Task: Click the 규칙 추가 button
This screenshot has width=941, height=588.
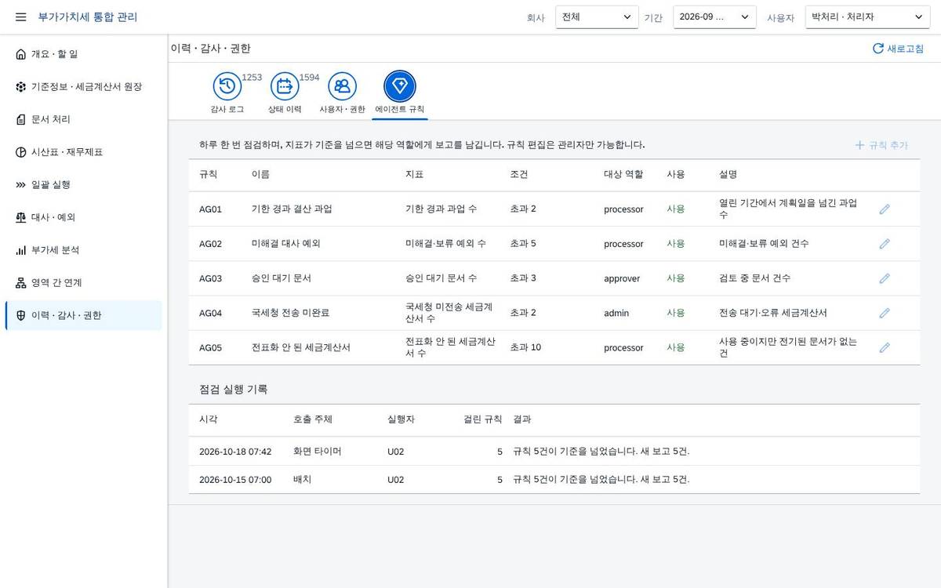Action: point(881,145)
